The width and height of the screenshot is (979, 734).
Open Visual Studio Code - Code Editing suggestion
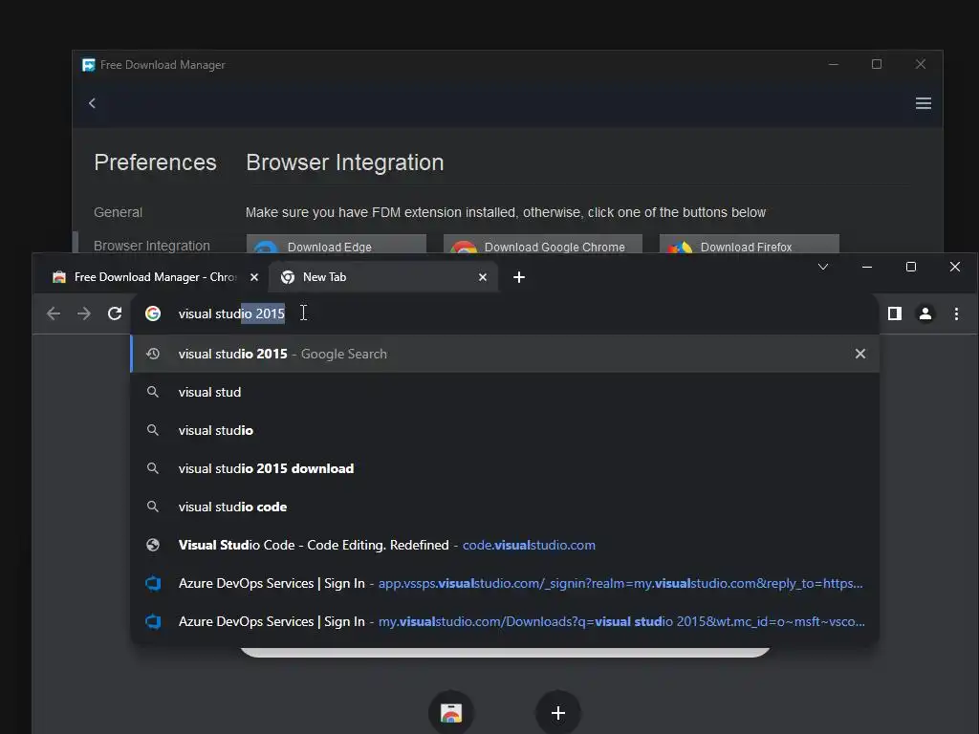coord(505,545)
